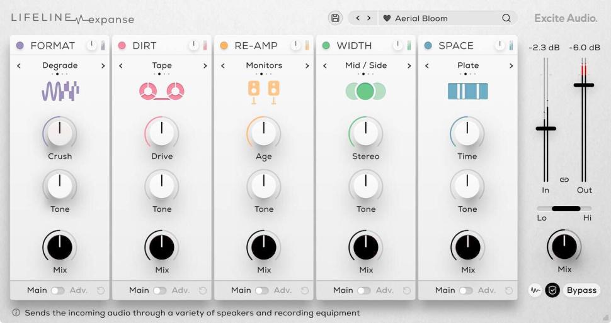611x323 pixels.
Task: Click the RE-AMP module level meter icon
Action: tap(307, 45)
